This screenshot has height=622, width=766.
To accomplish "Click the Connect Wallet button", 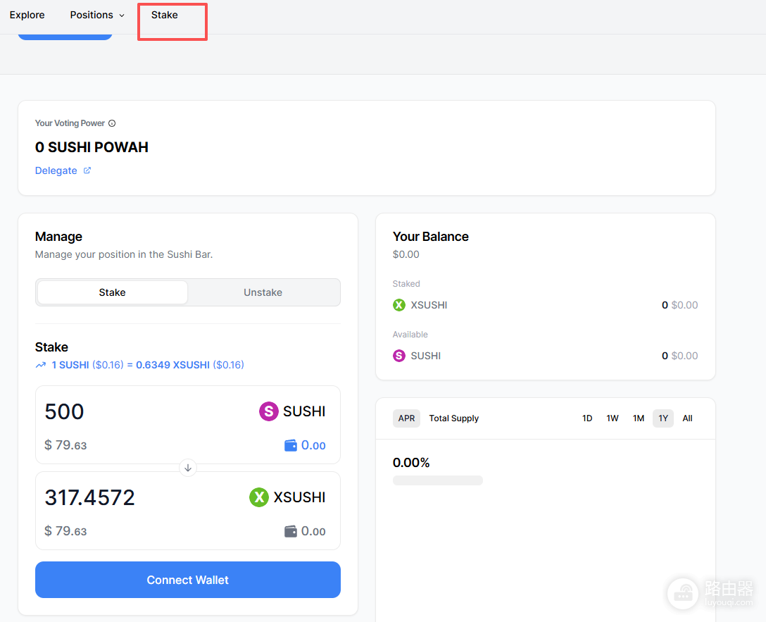I will pyautogui.click(x=187, y=580).
